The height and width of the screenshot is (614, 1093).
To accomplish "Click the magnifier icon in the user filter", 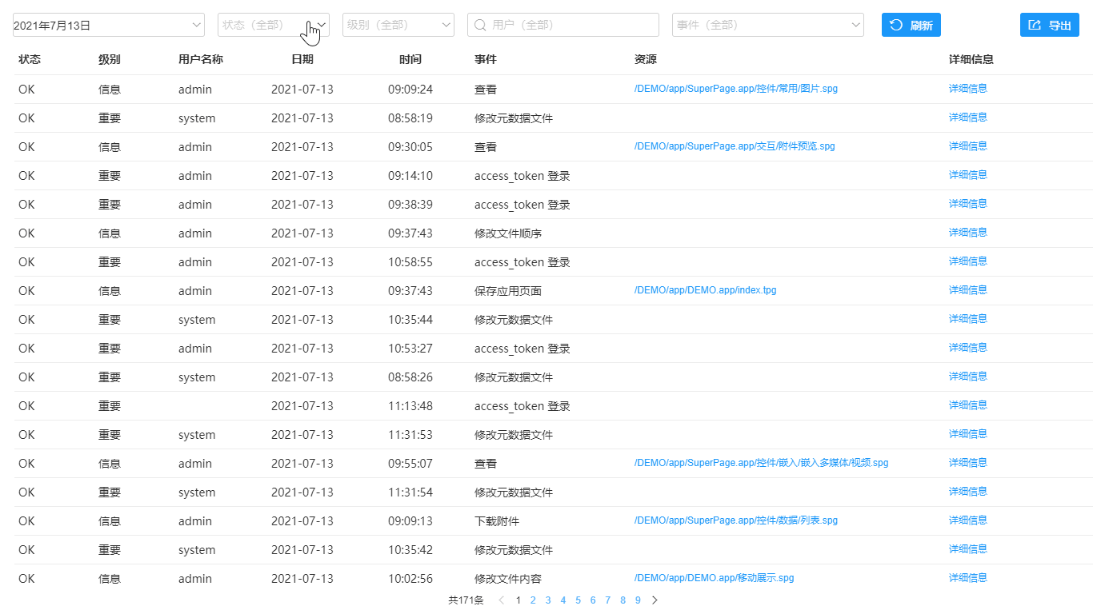I will [x=479, y=25].
